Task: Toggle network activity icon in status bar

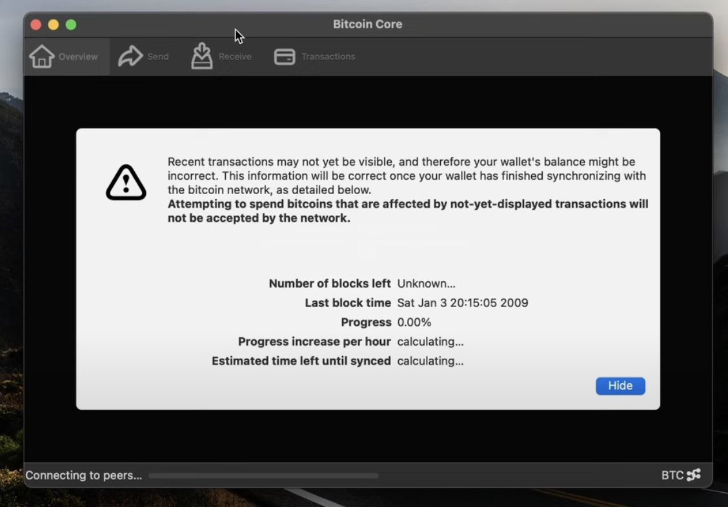Action: pyautogui.click(x=694, y=475)
